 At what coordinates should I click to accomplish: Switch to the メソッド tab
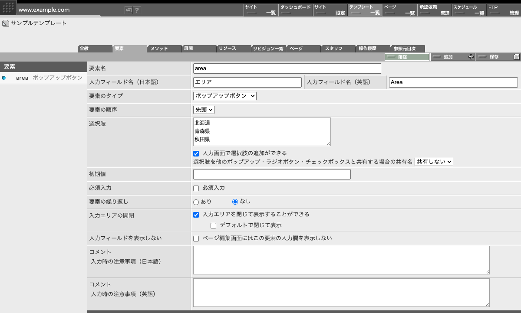165,49
